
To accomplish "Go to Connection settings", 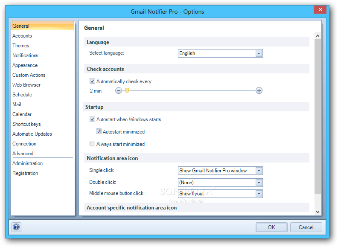I will (24, 144).
